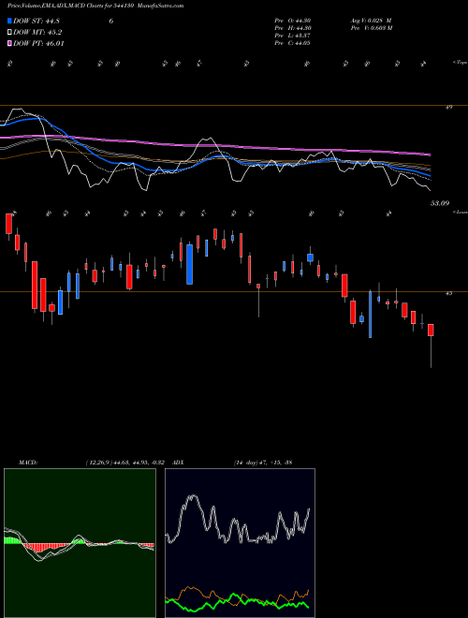Select the Pre L: 43.87 value

click(x=292, y=36)
